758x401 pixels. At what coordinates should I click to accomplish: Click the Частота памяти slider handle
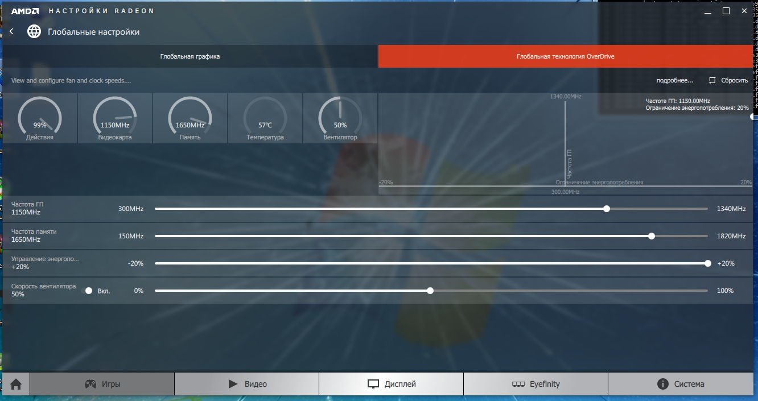[x=652, y=236]
